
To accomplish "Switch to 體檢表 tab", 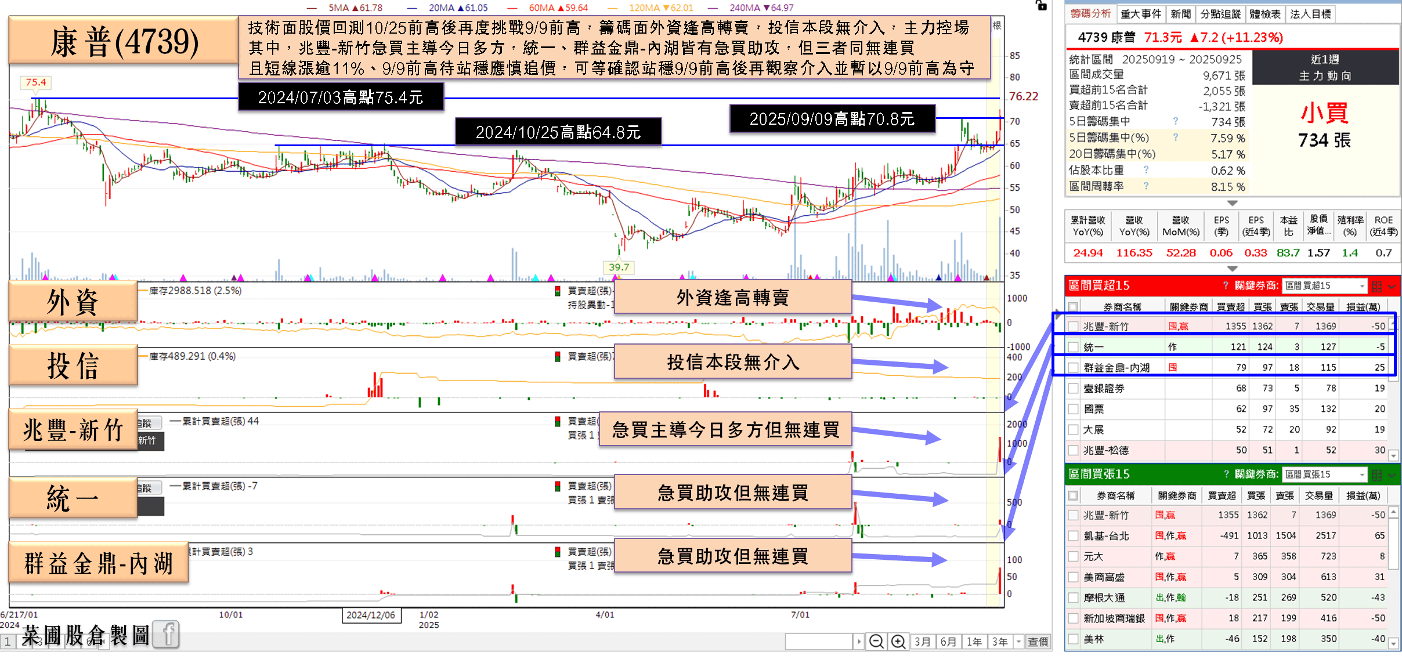I will [x=1264, y=14].
